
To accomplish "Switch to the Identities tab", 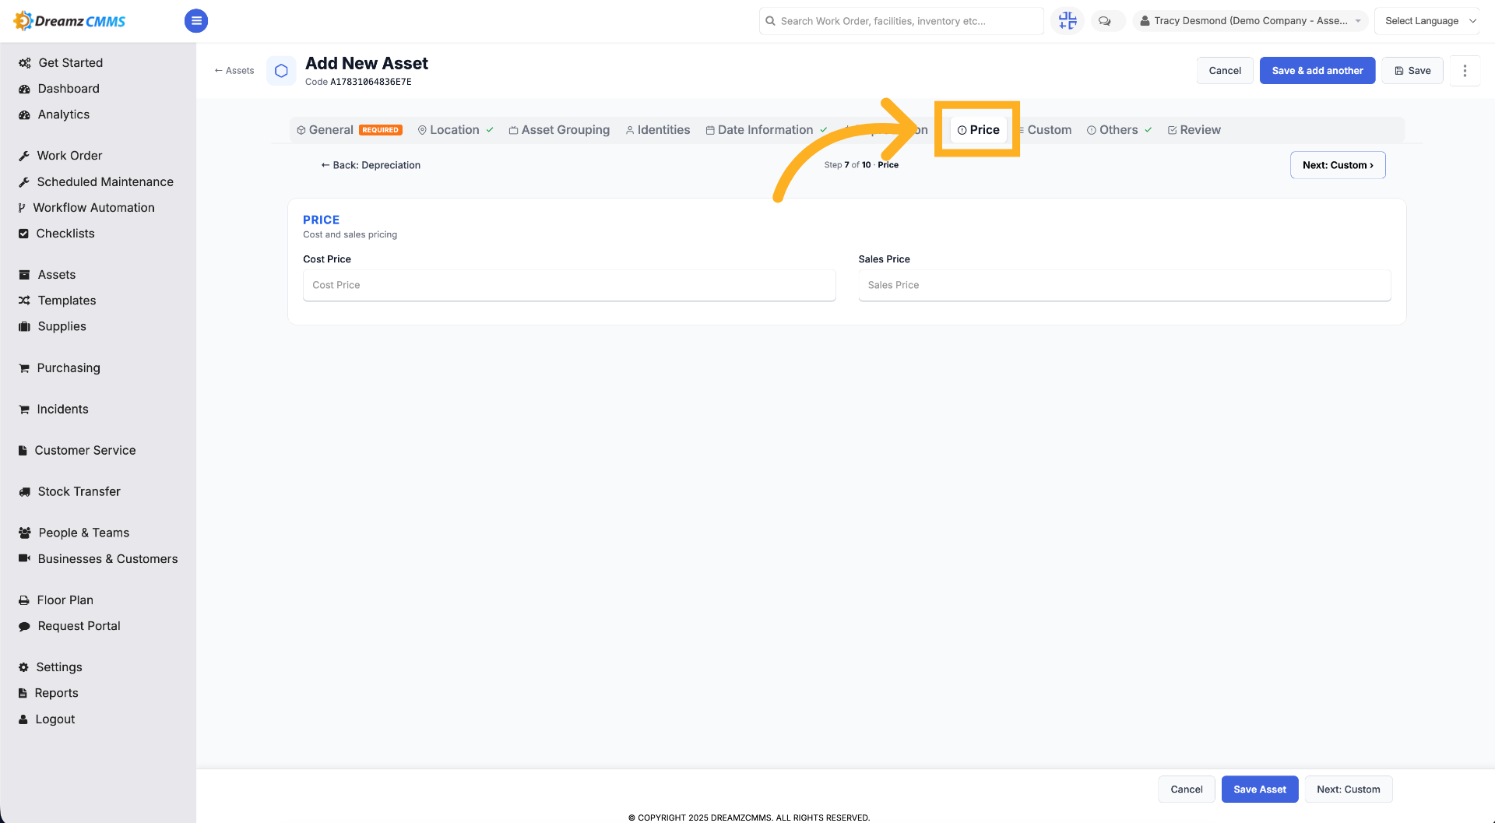I will (x=658, y=130).
